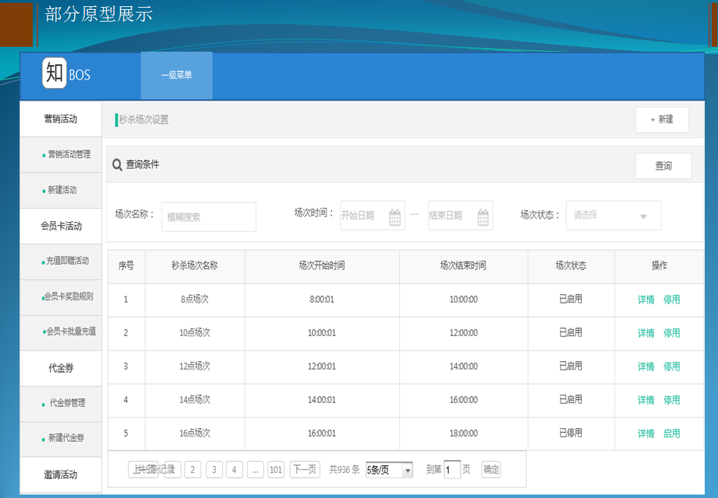Go to page 2

pos(192,469)
